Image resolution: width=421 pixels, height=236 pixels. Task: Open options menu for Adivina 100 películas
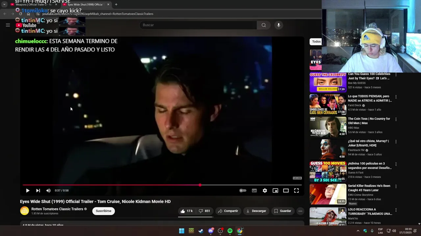pyautogui.click(x=396, y=164)
